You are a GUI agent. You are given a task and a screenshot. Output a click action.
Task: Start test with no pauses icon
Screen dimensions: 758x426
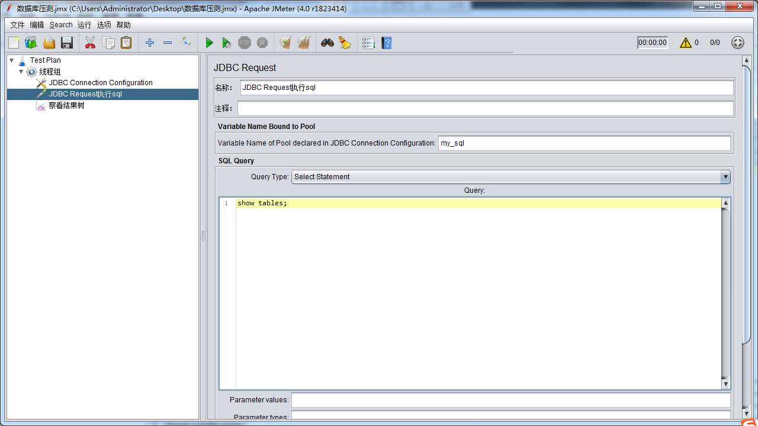pyautogui.click(x=227, y=43)
